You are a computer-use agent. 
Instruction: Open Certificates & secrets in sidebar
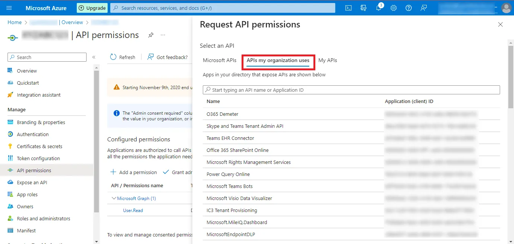[40, 146]
